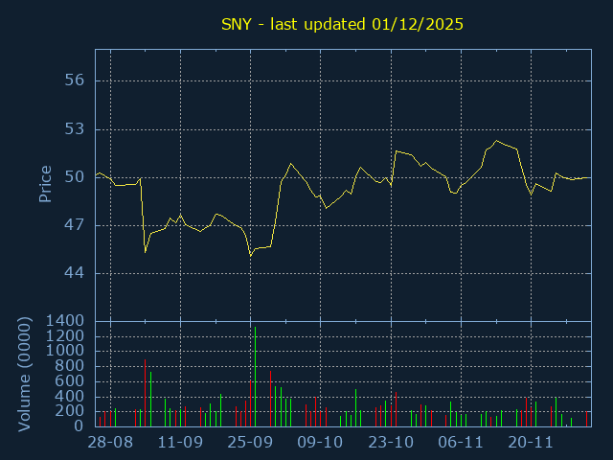613x460 pixels.
Task: Click the 28-08 date label
Action: [110, 443]
